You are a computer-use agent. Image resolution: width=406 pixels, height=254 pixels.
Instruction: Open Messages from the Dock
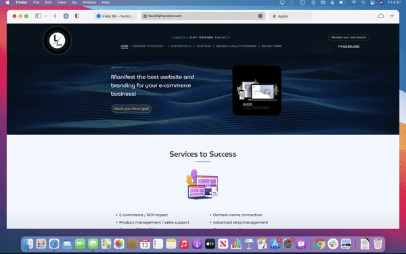pos(93,244)
